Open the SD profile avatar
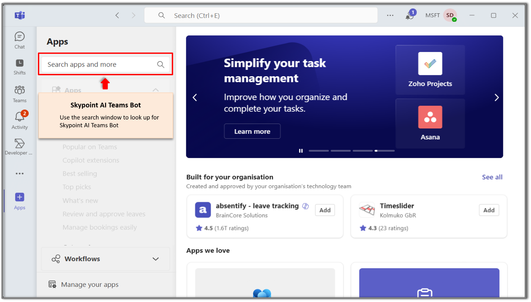Viewport: 531px width, 302px height. (x=450, y=15)
